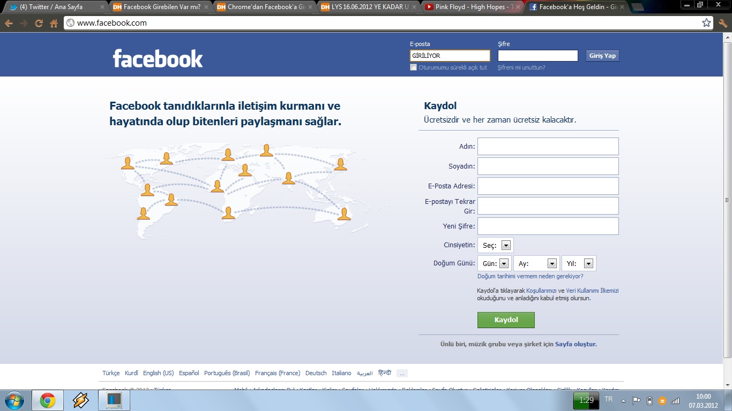Choose the Arabic language link
The width and height of the screenshot is (732, 411).
click(365, 373)
